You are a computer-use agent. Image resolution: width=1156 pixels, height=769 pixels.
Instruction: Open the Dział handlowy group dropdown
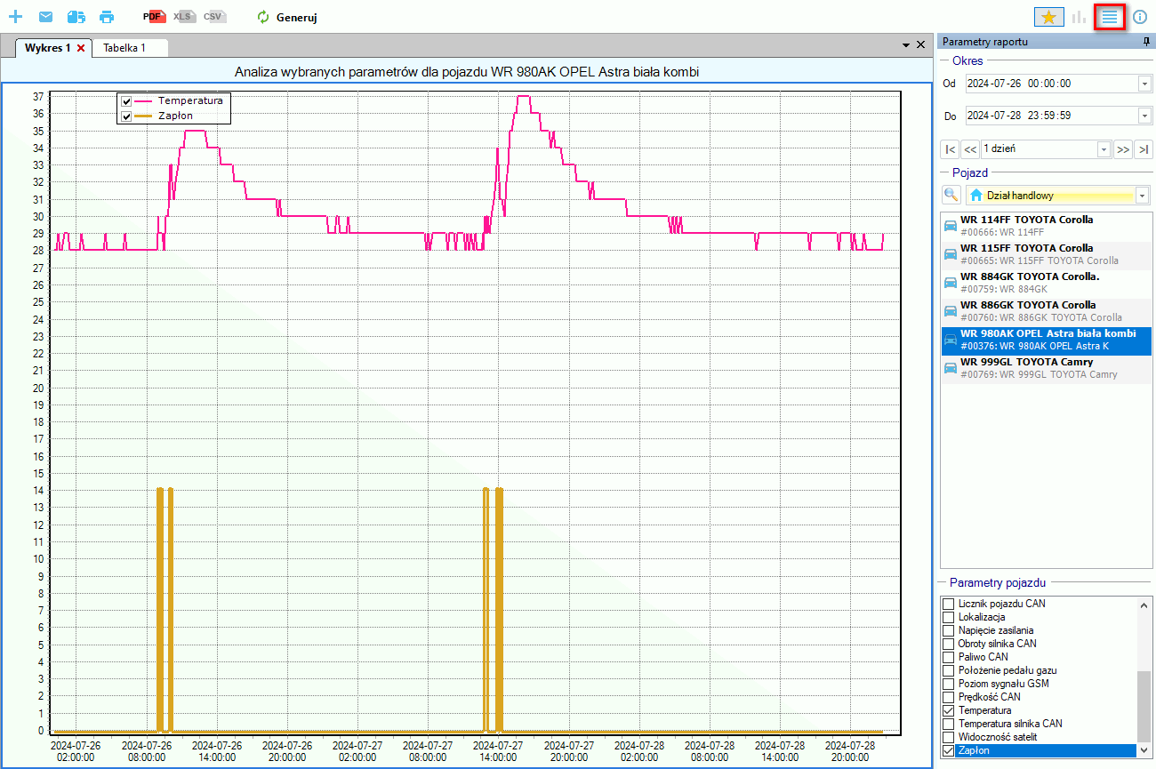1143,196
